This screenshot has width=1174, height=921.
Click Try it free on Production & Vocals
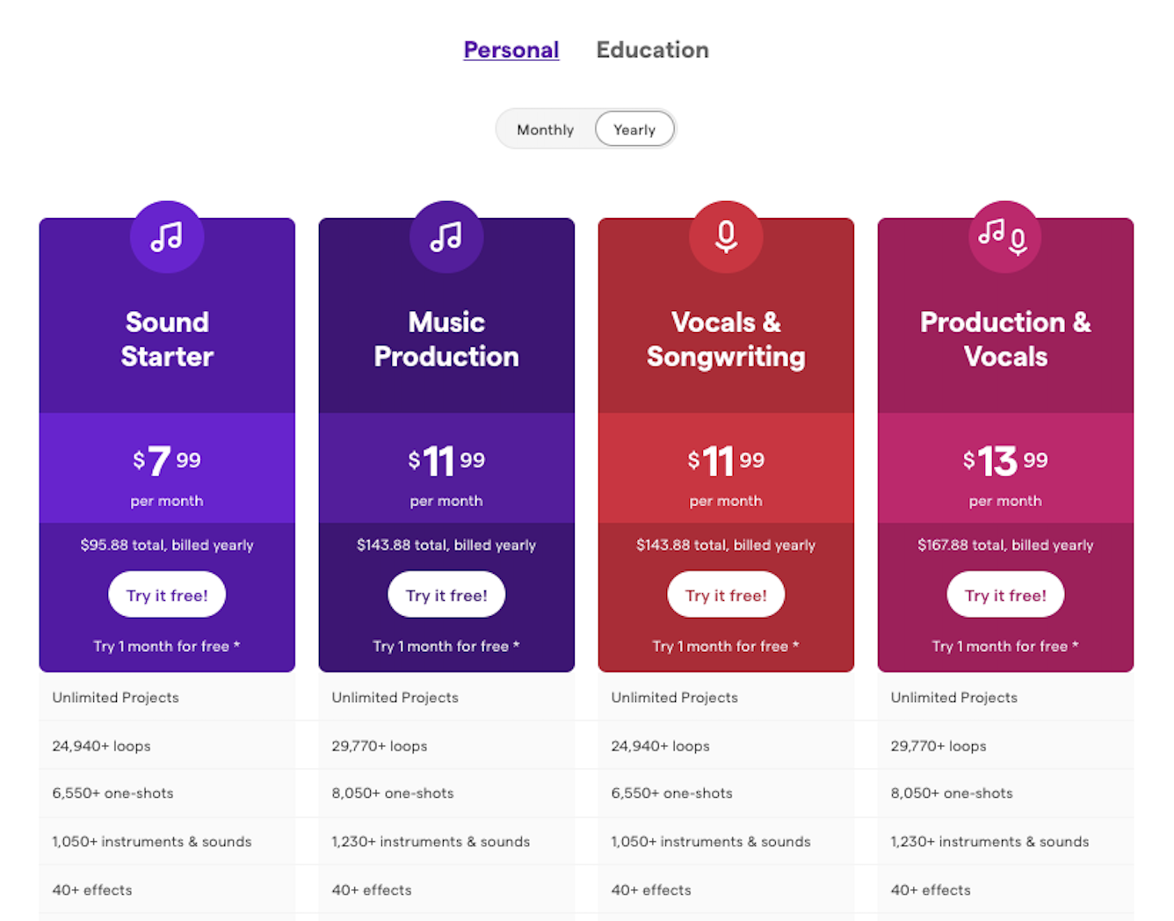pyautogui.click(x=1004, y=594)
